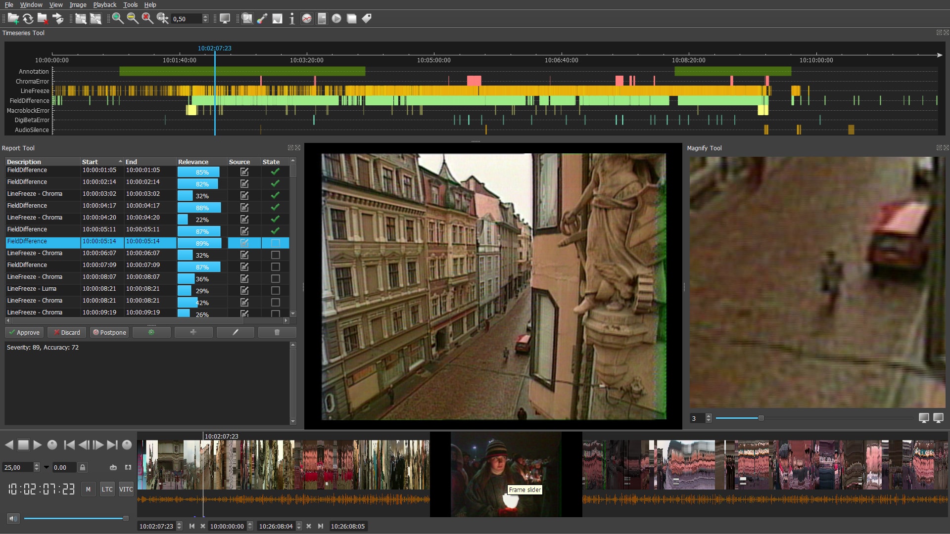Open the Image menu

pos(77,4)
